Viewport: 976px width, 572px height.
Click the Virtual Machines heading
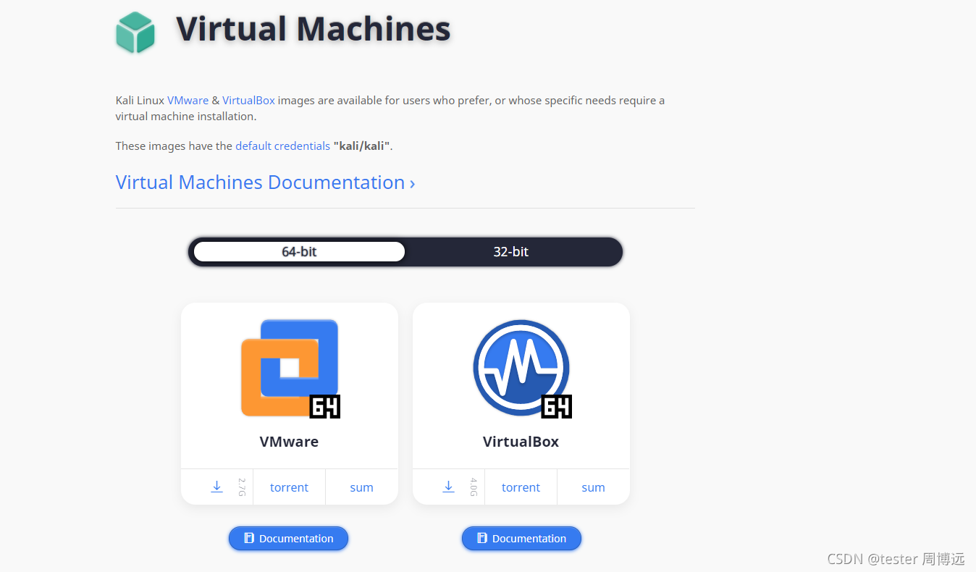point(314,29)
